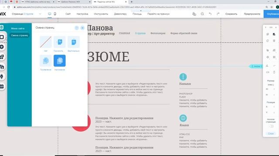Viewport: 279px width, 156px height.
Task: Click the Сохранить button
Action: (x=231, y=14)
